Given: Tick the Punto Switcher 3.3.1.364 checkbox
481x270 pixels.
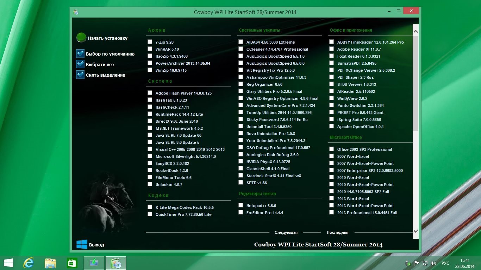Looking at the screenshot, I should coord(332,105).
